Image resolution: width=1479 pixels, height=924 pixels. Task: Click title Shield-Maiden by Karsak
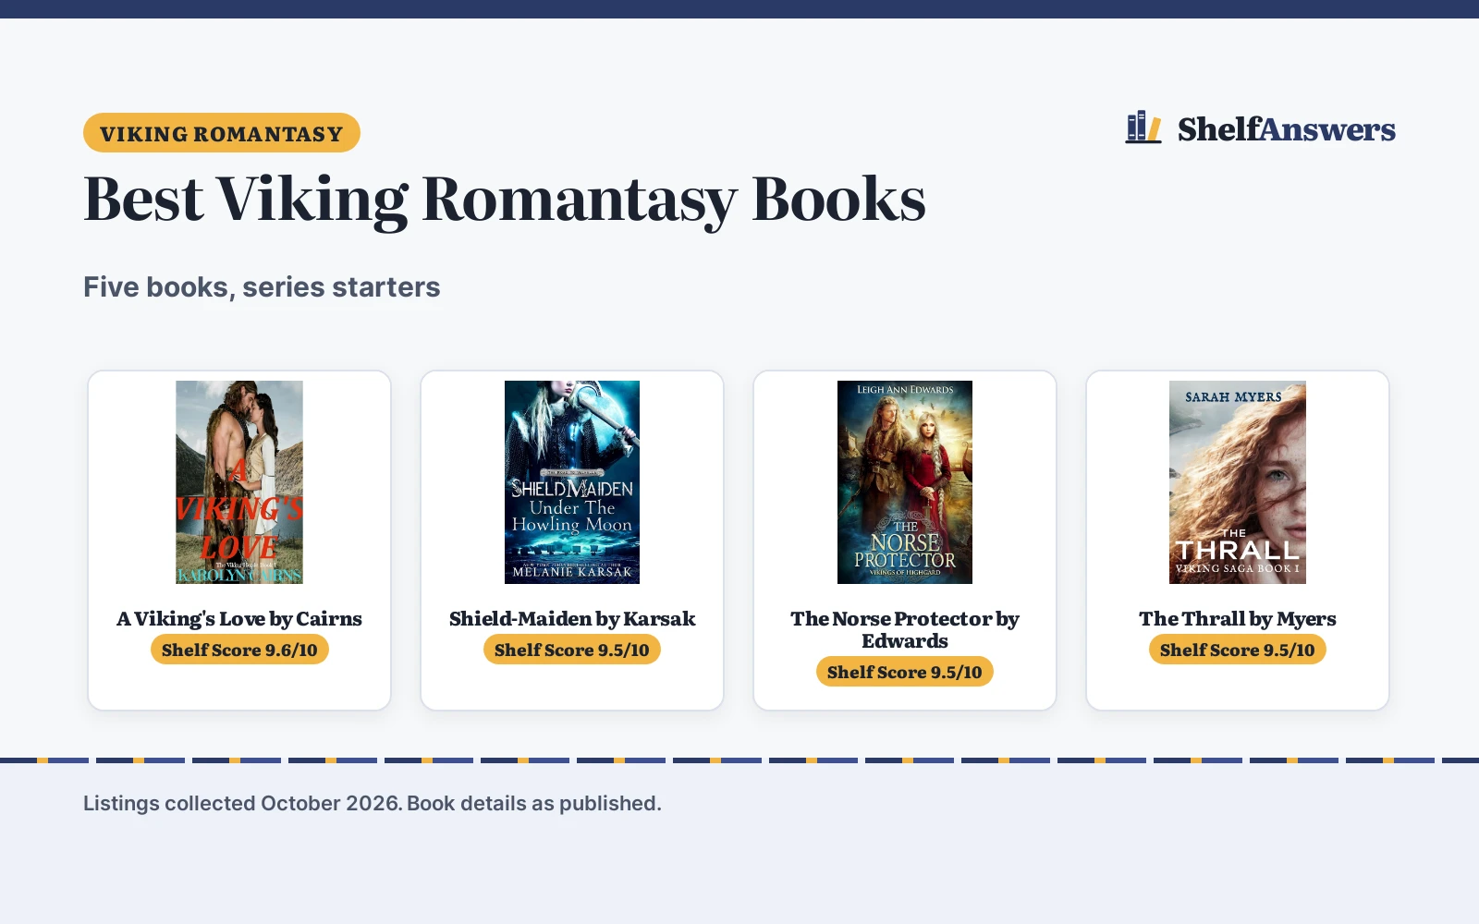click(x=572, y=619)
